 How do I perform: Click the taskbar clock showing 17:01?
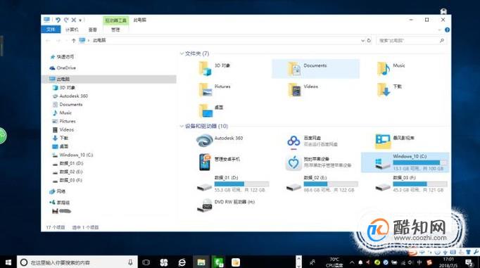coord(448,262)
